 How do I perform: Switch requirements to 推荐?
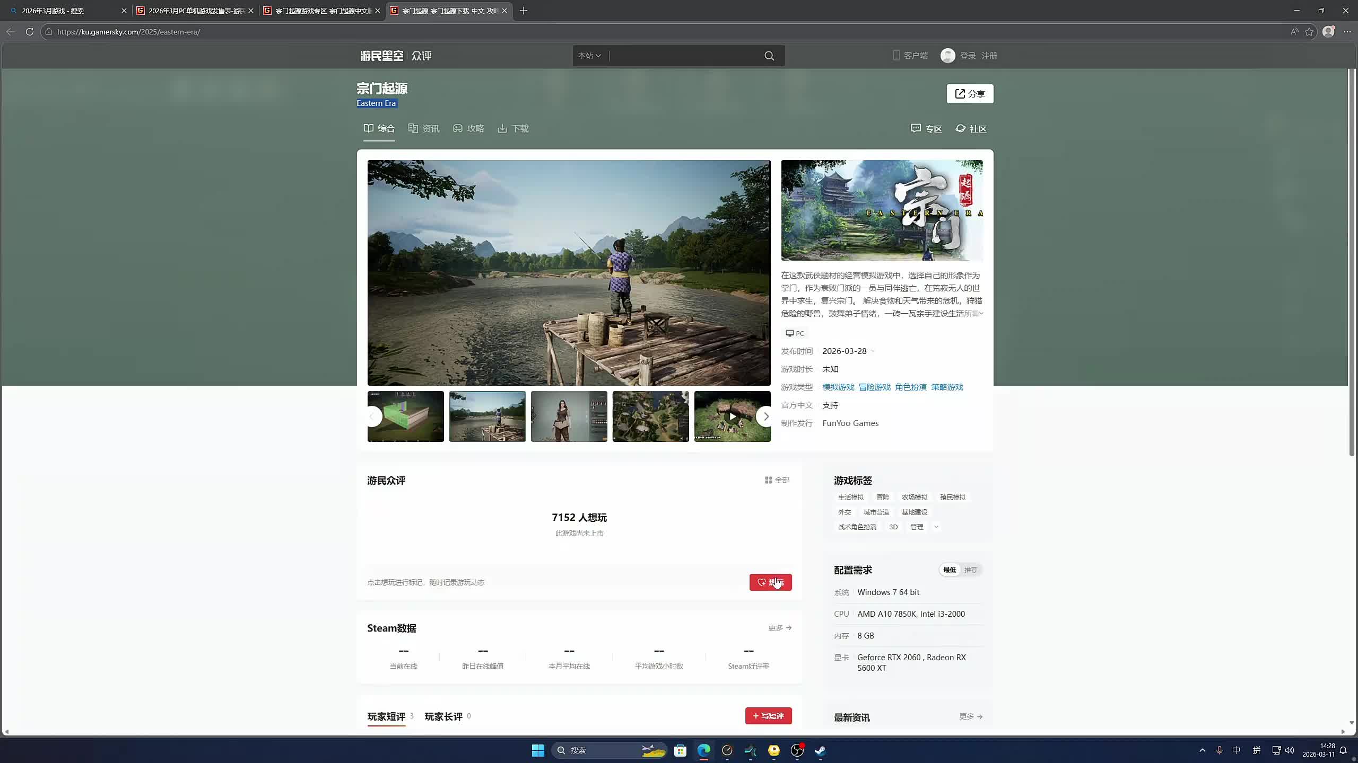[x=971, y=570]
